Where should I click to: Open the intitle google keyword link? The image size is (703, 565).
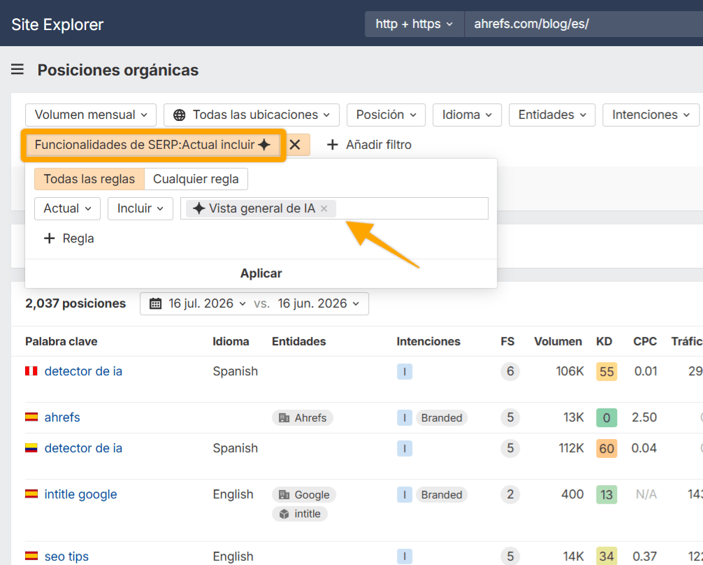80,494
